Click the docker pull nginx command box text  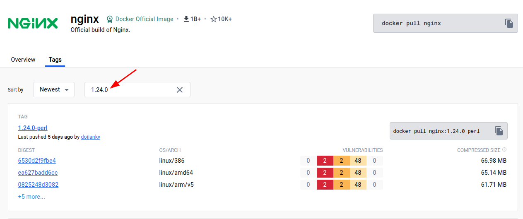click(411, 23)
